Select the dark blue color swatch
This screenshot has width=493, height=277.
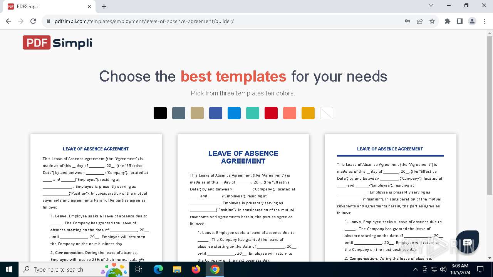[216, 113]
